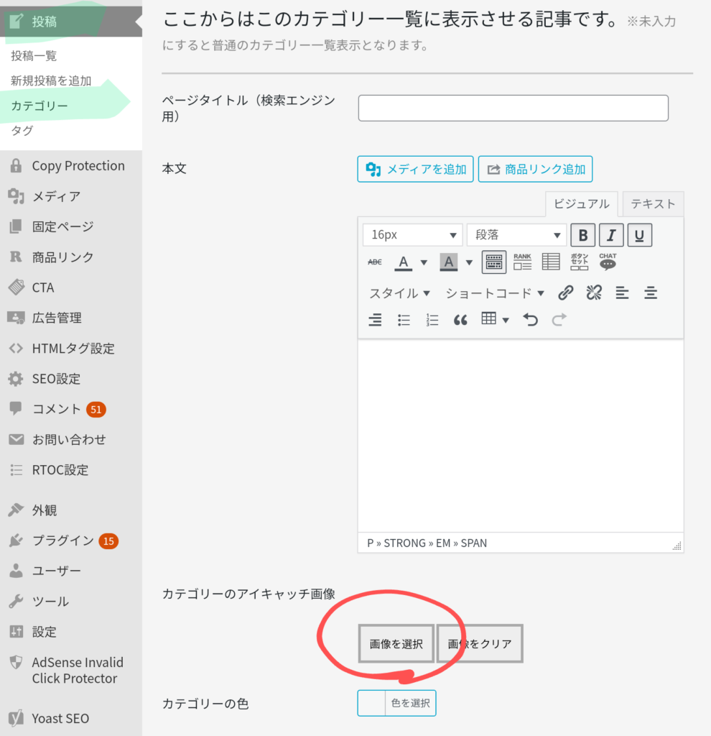
Task: Toggle bold formatting in editor
Action: point(582,235)
